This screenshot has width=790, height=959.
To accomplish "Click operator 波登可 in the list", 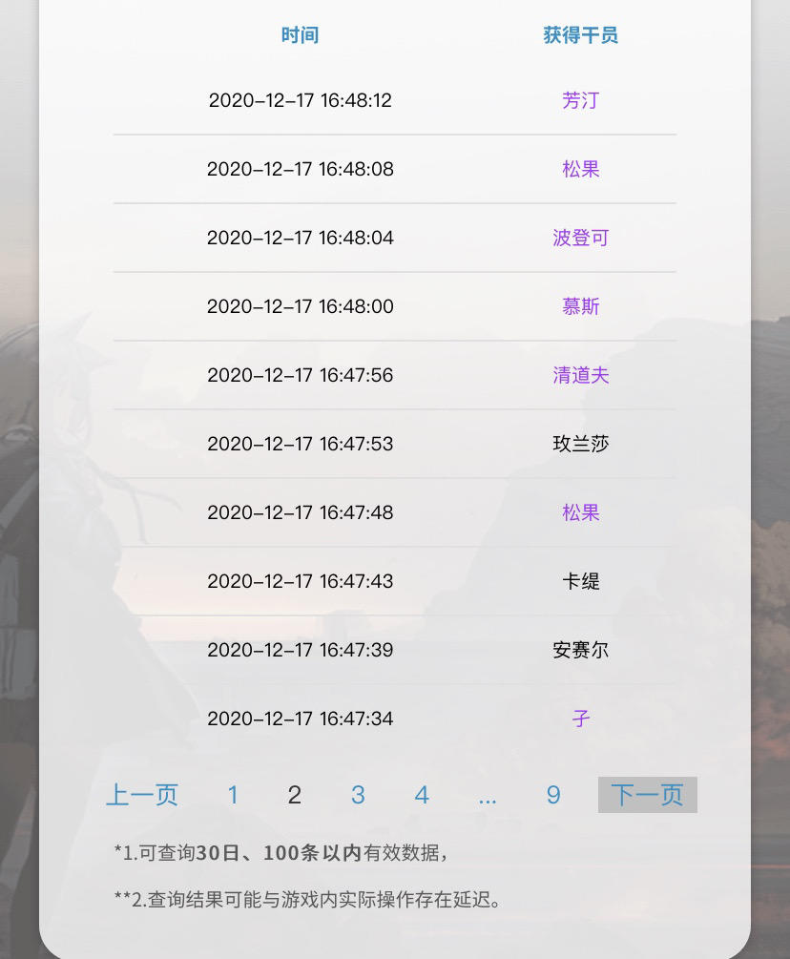I will pos(580,238).
